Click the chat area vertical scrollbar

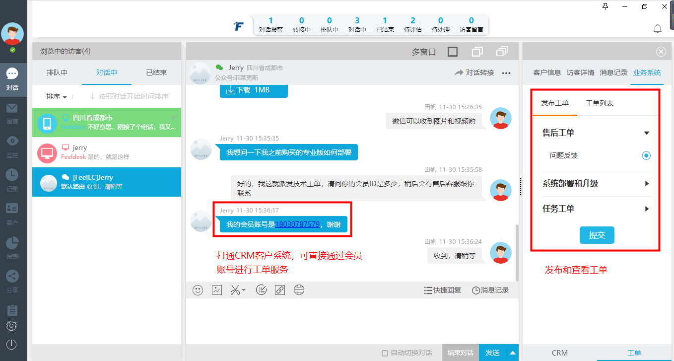tap(517, 252)
